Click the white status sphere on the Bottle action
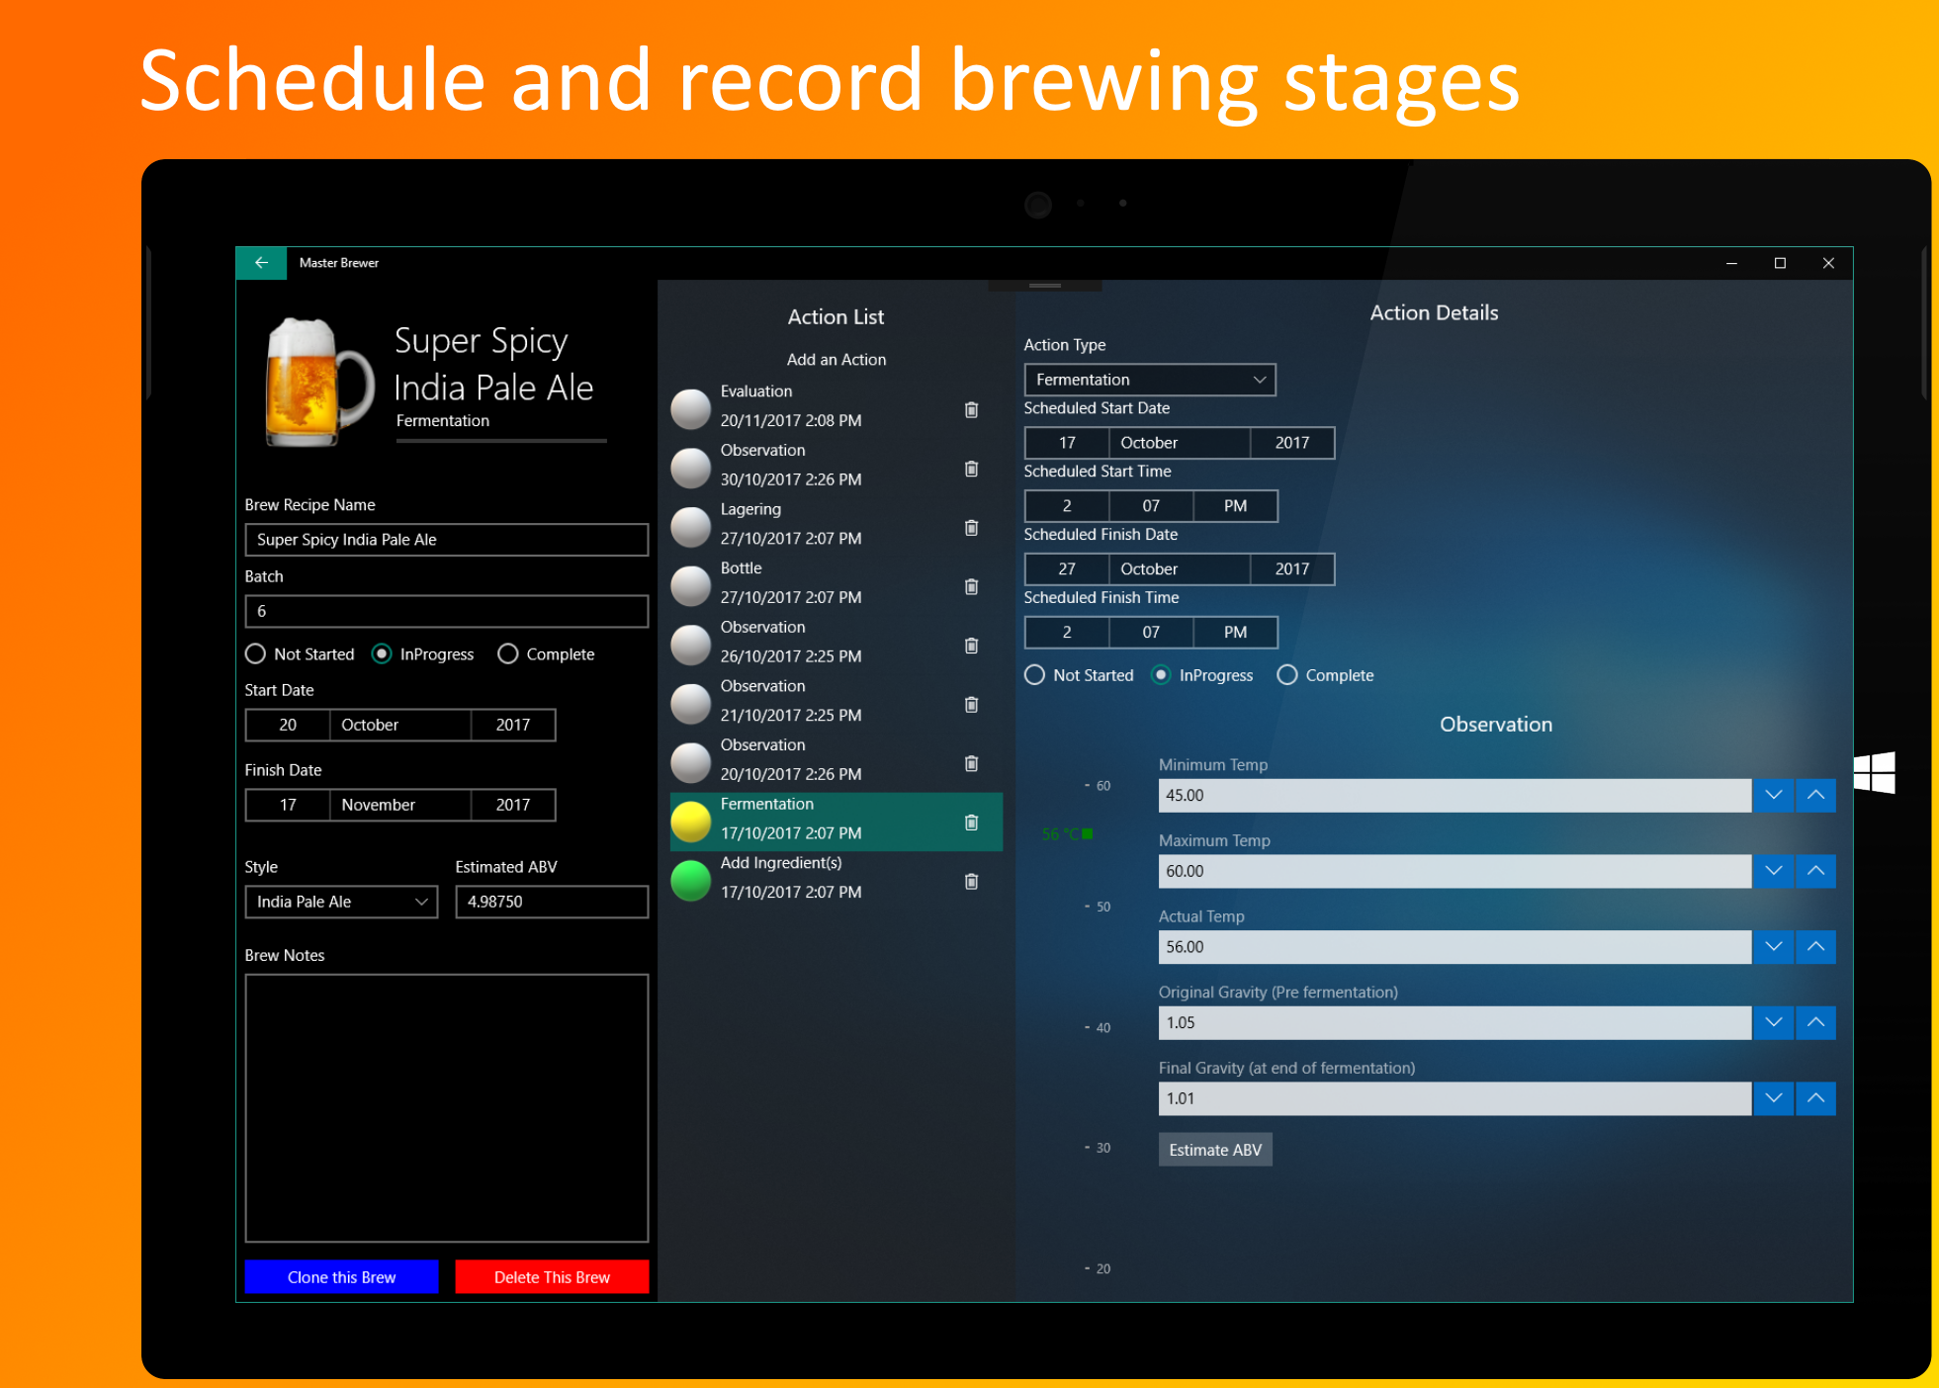 click(x=690, y=585)
